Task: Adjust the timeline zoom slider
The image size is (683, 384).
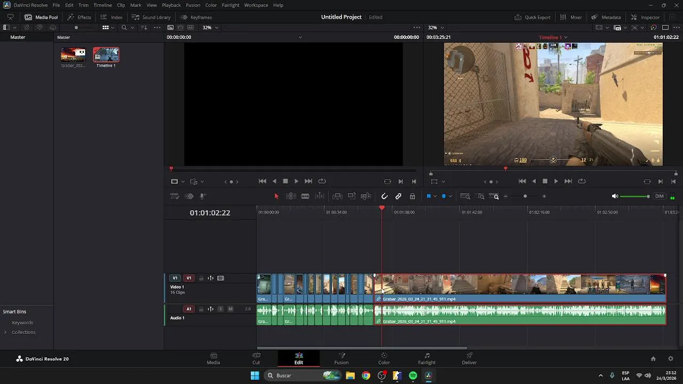Action: (x=525, y=196)
